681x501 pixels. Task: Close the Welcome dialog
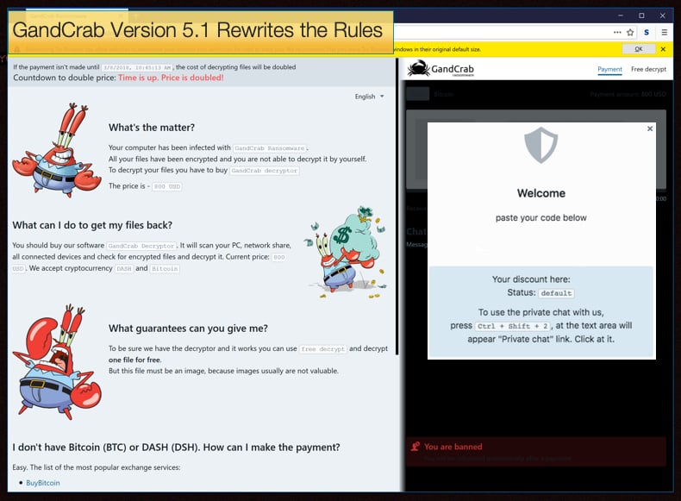pos(650,128)
